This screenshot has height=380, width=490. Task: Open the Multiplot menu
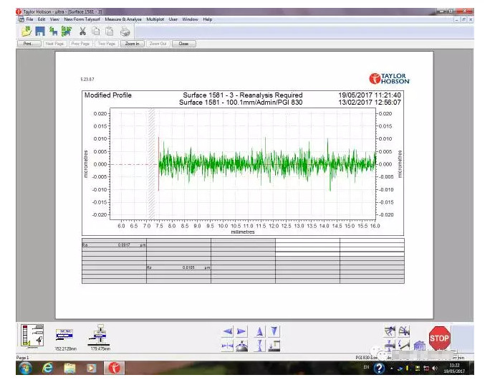(155, 19)
